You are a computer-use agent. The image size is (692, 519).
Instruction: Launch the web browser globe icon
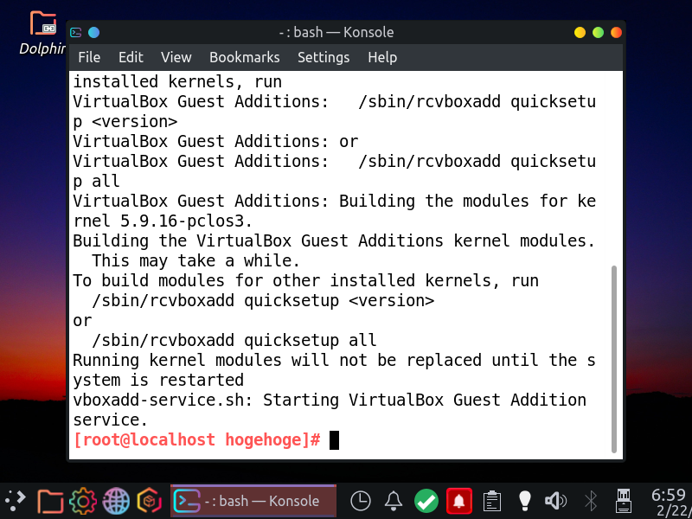[x=116, y=502]
